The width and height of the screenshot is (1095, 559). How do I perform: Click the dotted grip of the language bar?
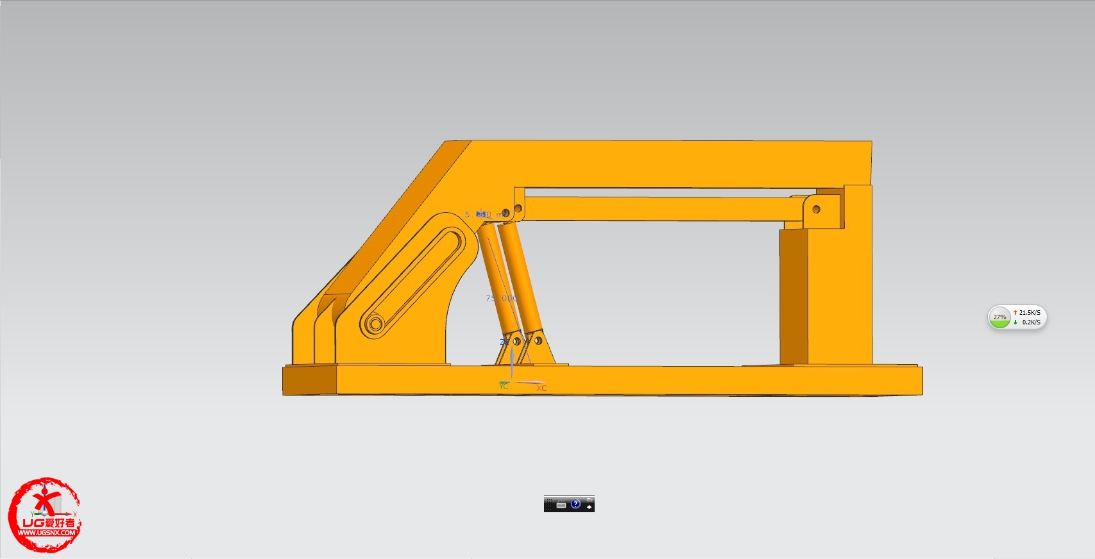pos(549,505)
